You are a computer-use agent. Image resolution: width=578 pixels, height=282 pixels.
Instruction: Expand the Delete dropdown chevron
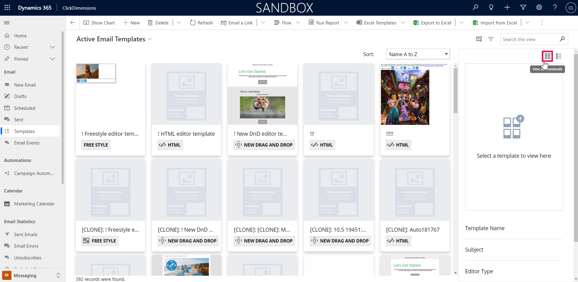[179, 23]
